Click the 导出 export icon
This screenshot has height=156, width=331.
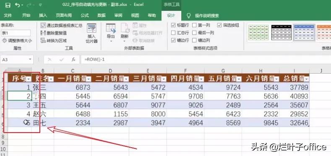coord(111,28)
